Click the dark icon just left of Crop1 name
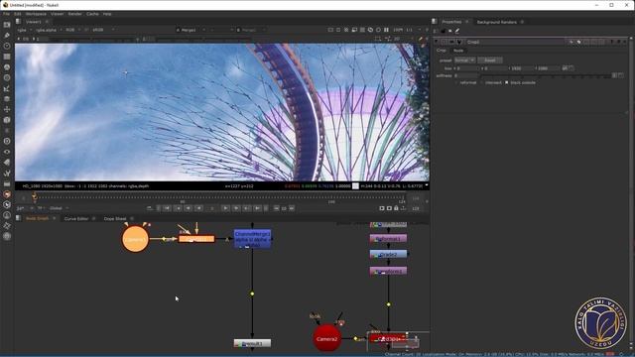Screen dimensions: 635x357 click(x=459, y=42)
